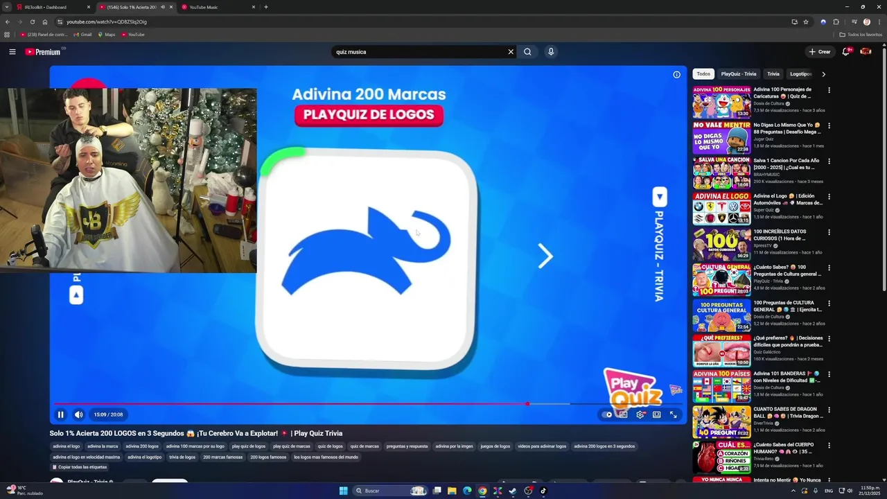Expand the Chrome tab search dropdown
This screenshot has width=887, height=499.
pyautogui.click(x=8, y=7)
